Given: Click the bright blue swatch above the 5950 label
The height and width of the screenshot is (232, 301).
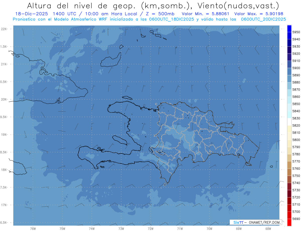Looking at the screenshot, I should pos(289,29).
